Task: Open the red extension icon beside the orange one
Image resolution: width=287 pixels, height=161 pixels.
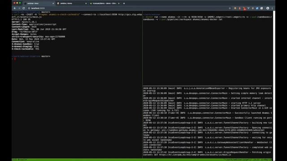Action: 239,8
